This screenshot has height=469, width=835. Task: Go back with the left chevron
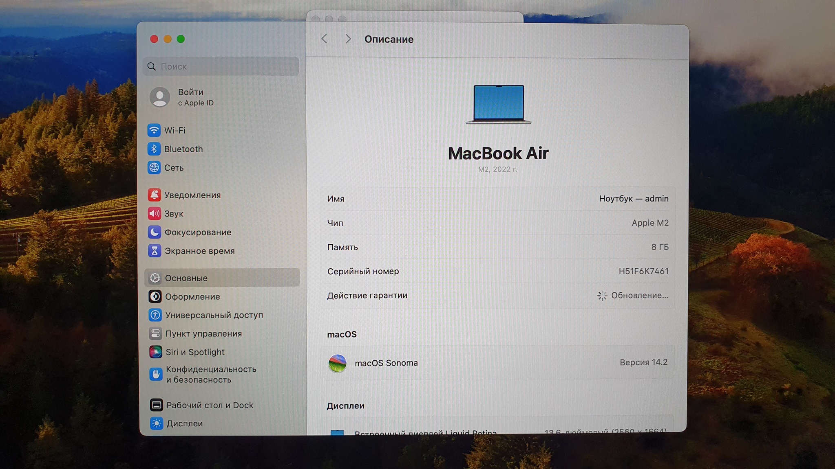(325, 39)
